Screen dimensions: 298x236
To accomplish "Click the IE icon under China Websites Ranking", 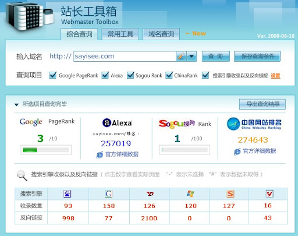I will point(237,152).
